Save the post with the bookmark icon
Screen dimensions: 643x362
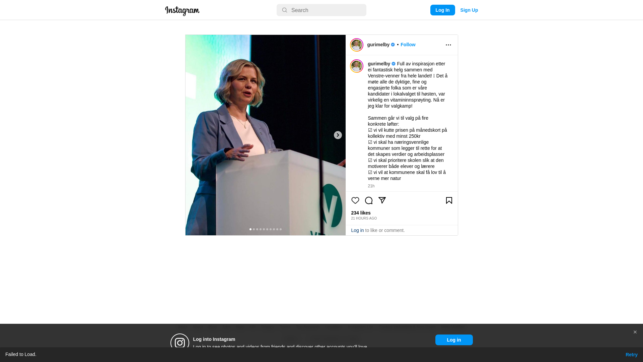point(449,200)
